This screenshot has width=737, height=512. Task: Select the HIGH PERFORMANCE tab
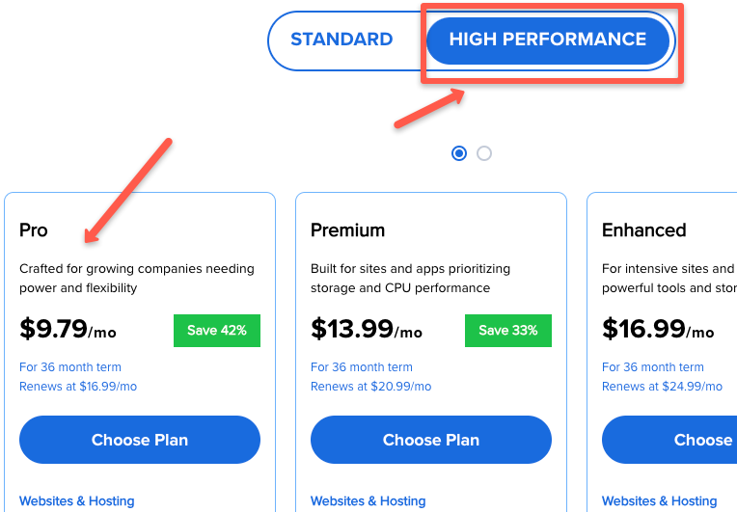(547, 40)
